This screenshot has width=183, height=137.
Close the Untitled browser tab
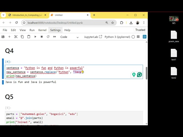click(88, 15)
